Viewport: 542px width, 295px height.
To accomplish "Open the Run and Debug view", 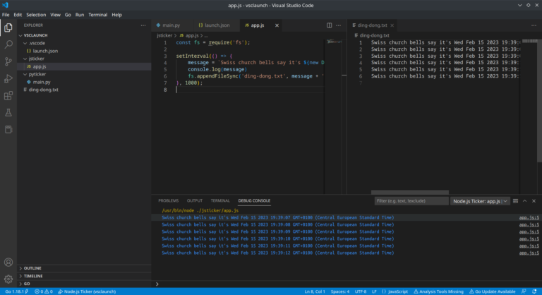I will click(8, 78).
